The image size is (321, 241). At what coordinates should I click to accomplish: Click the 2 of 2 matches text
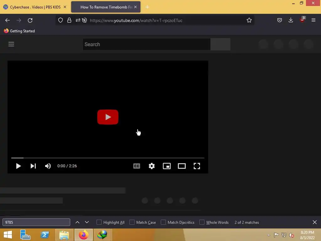pos(247,222)
